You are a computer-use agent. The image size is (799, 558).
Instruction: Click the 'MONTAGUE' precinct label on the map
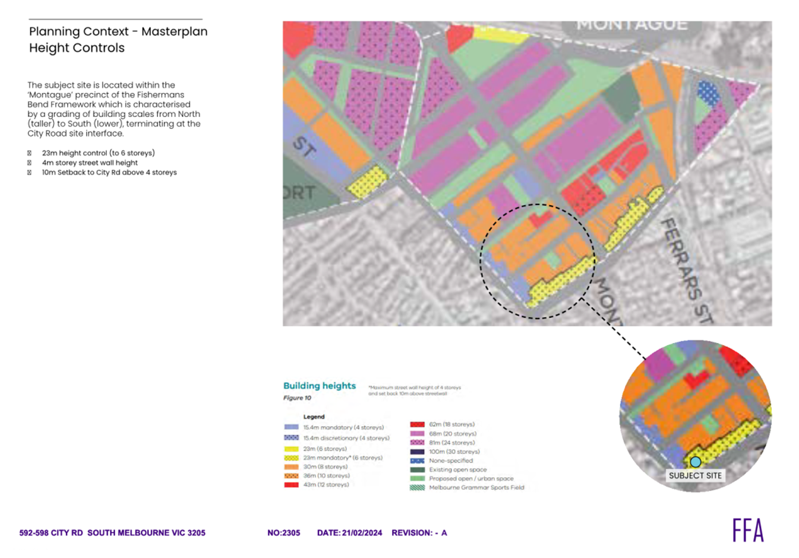(632, 26)
